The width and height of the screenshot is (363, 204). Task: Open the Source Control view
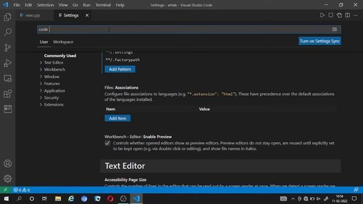click(x=7, y=48)
